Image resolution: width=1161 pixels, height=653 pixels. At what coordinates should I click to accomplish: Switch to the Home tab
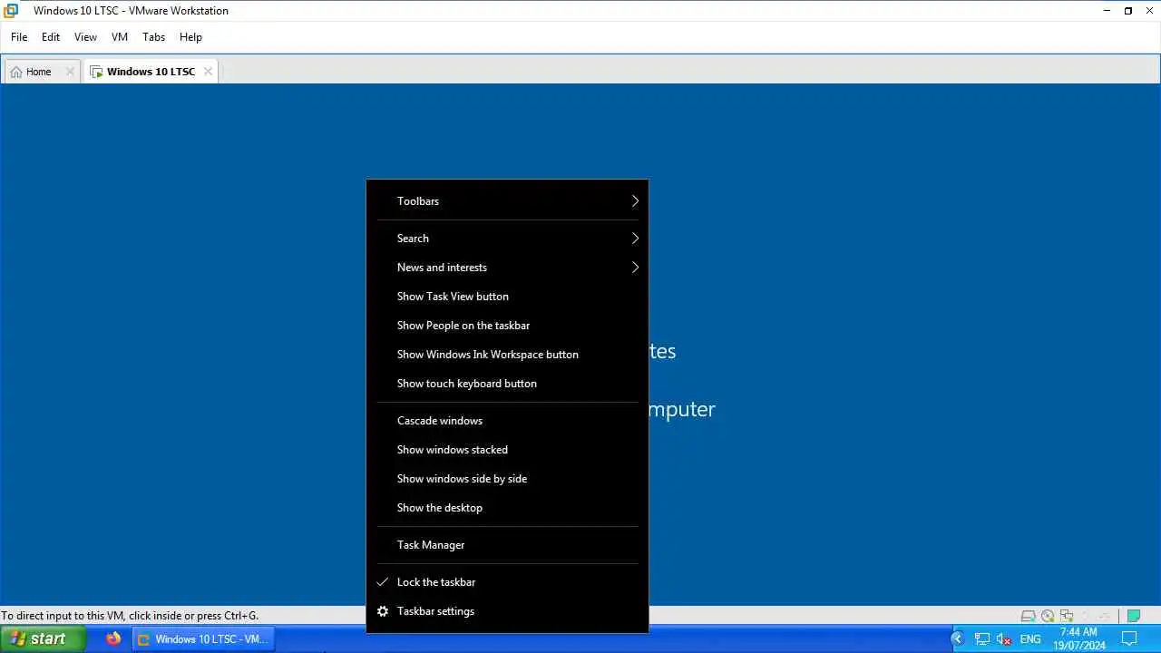pos(41,72)
